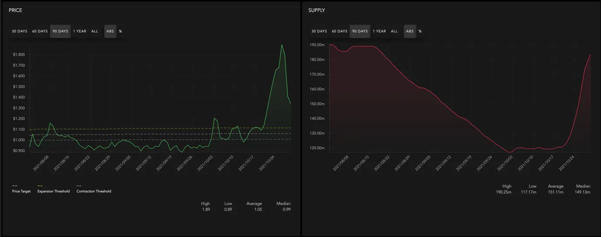
Task: Show ALL history on Price chart
Action: [95, 31]
